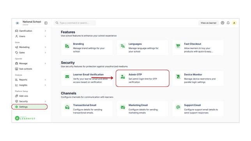251x141 pixels.
Task: Click the Marketing megaphone icon
Action: (16, 47)
